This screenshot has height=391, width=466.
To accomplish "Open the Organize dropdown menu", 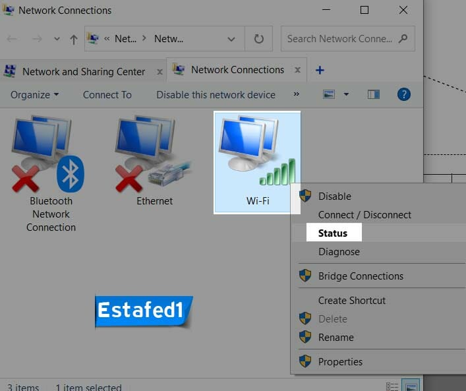I will [34, 94].
